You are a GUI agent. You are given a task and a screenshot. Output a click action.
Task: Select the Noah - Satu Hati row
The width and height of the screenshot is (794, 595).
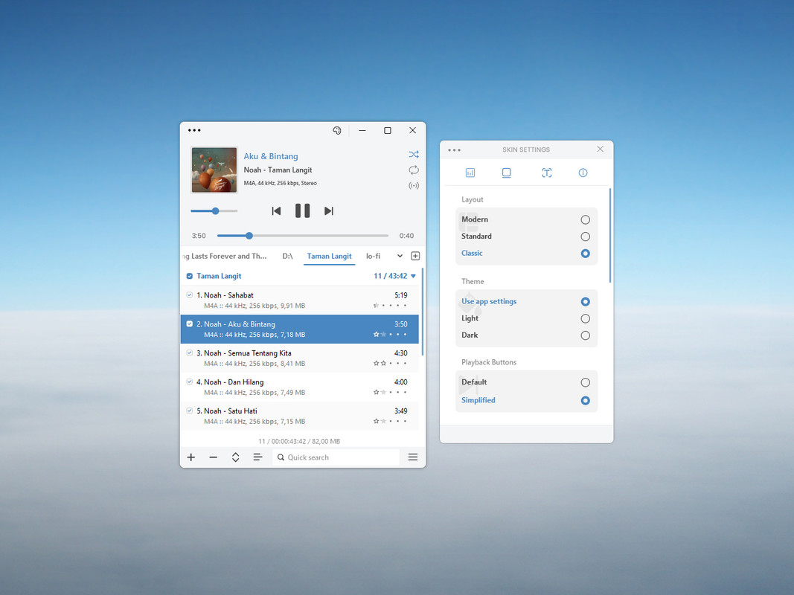tap(300, 416)
